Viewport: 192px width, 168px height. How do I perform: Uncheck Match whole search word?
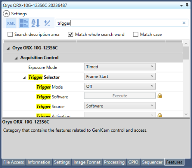coord(70,34)
